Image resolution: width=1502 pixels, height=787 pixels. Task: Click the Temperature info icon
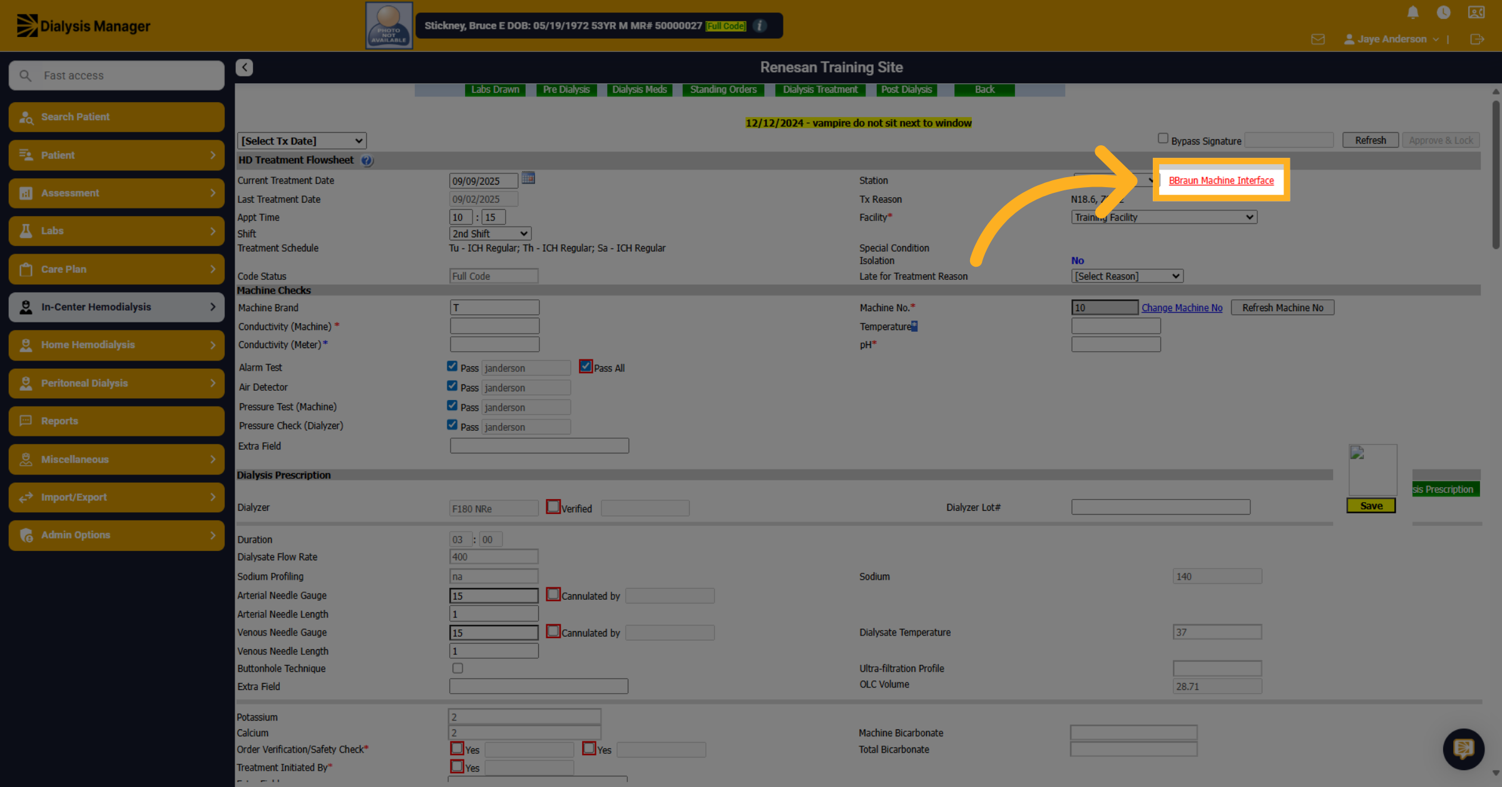pos(914,326)
